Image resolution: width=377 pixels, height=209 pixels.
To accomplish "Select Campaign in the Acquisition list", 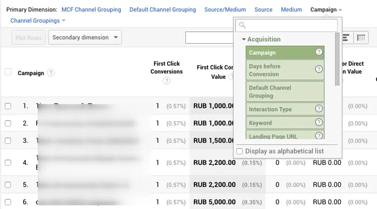I will pyautogui.click(x=285, y=52).
